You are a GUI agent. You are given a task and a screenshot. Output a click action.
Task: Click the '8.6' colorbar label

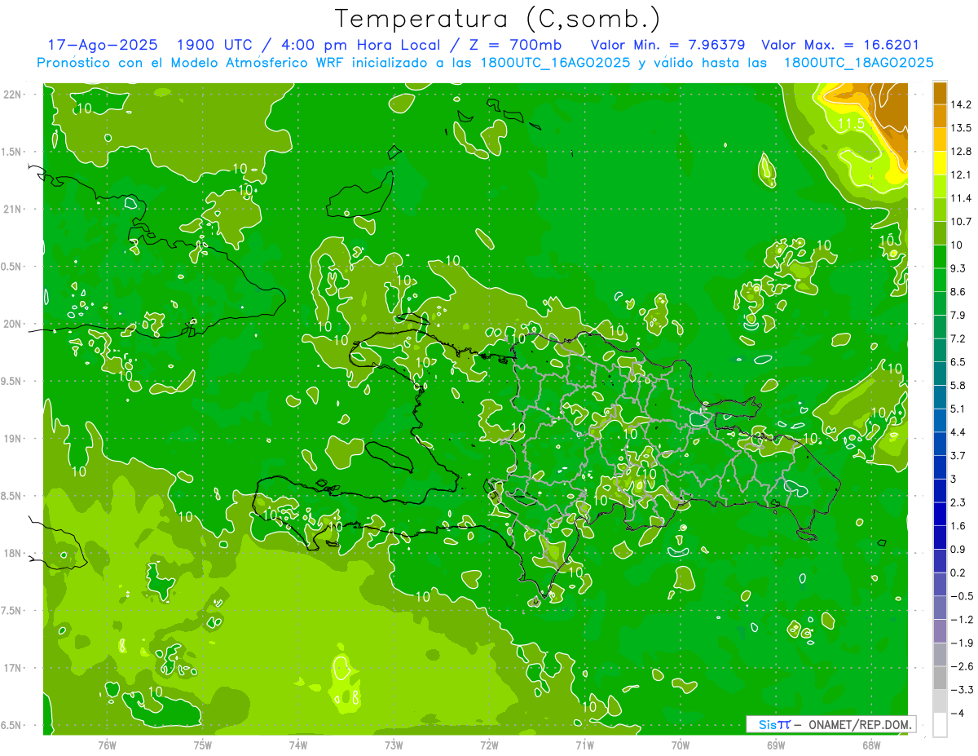tap(960, 292)
